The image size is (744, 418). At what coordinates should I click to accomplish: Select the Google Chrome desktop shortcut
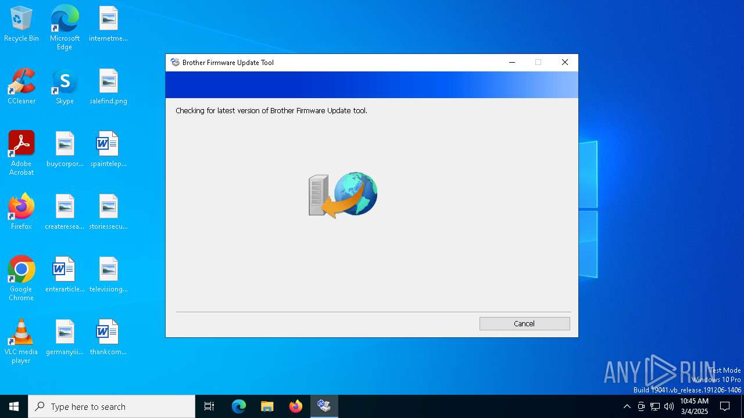pyautogui.click(x=22, y=279)
